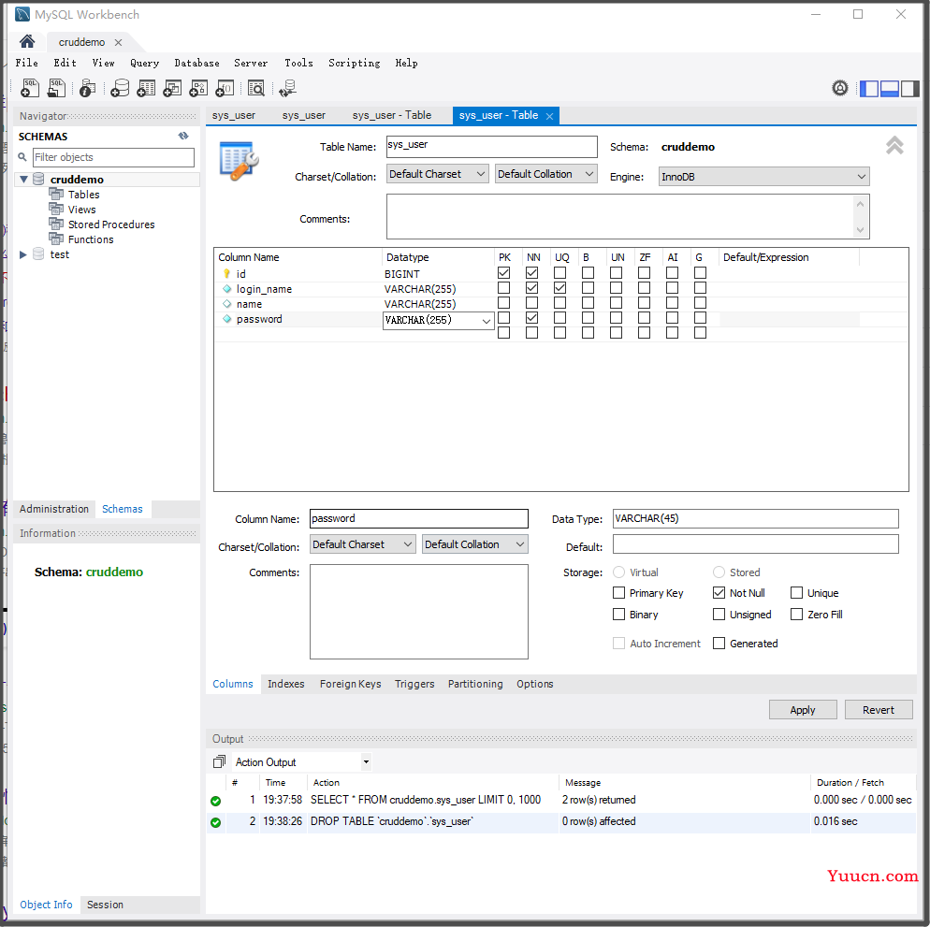Image resolution: width=930 pixels, height=927 pixels.
Task: Uncheck PK checkbox for id column
Action: point(503,273)
